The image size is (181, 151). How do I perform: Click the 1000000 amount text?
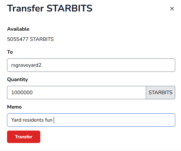[22, 93]
